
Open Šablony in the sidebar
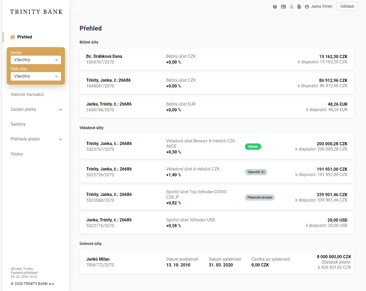18,124
